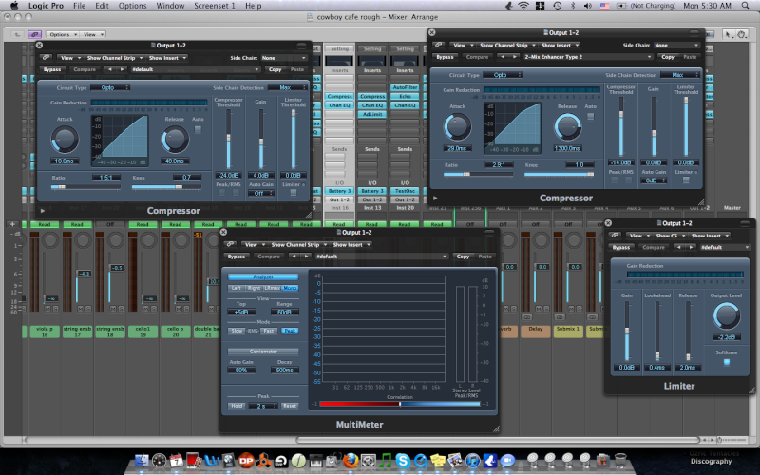Enable Limiter checkbox in right Compressor
The height and width of the screenshot is (475, 760).
686,180
